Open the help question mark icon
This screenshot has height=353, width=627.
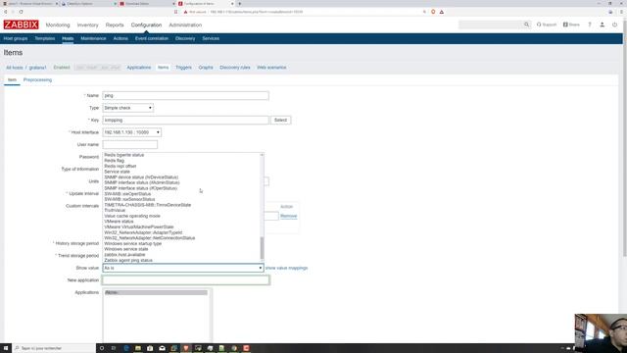point(590,25)
